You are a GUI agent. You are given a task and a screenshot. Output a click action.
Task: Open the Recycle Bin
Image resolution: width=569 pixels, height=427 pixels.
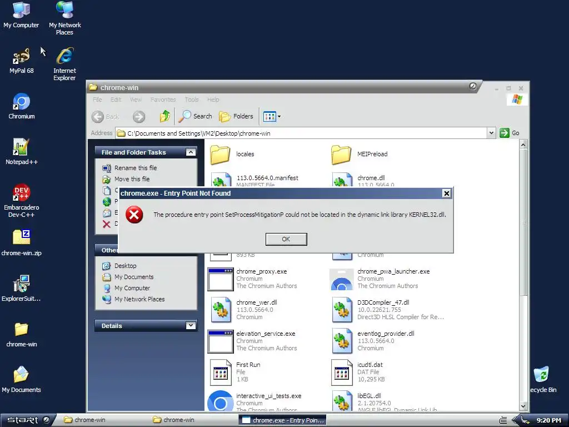[543, 380]
